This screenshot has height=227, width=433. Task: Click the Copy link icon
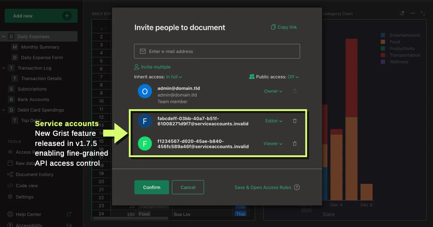[273, 27]
